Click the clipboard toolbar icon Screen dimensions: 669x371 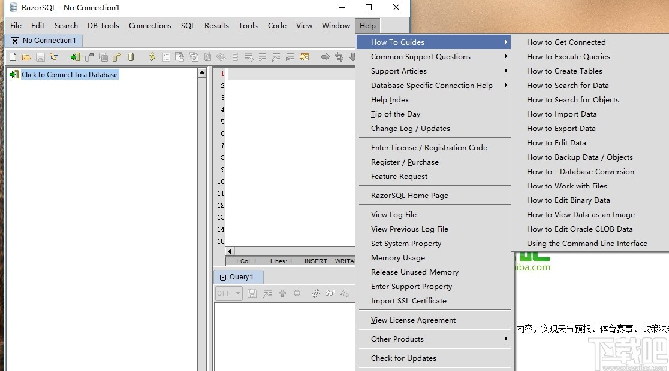(x=207, y=57)
